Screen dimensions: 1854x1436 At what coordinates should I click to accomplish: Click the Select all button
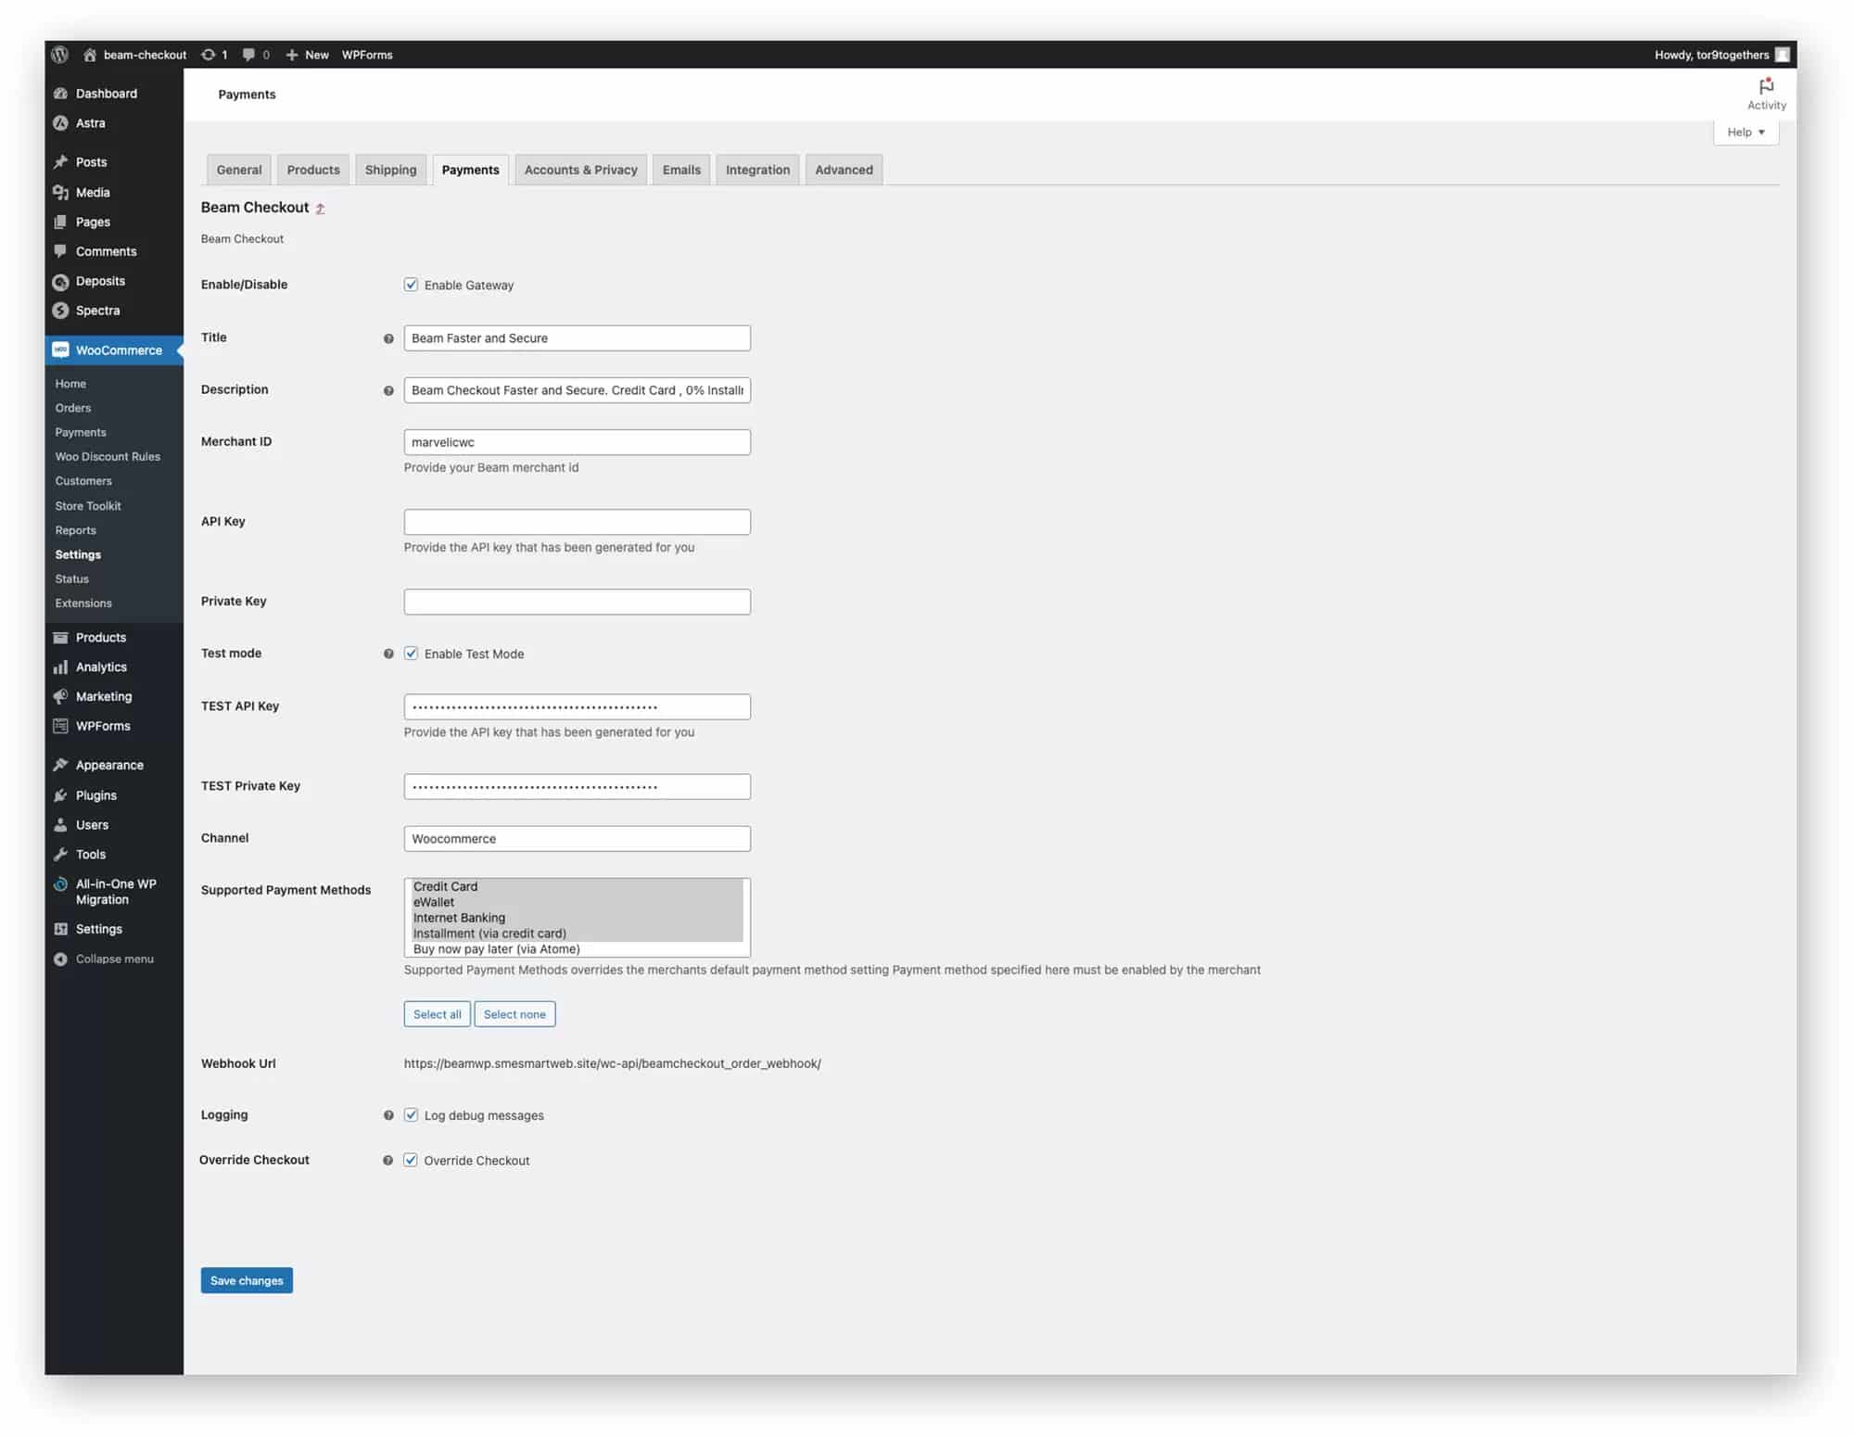pos(437,1015)
